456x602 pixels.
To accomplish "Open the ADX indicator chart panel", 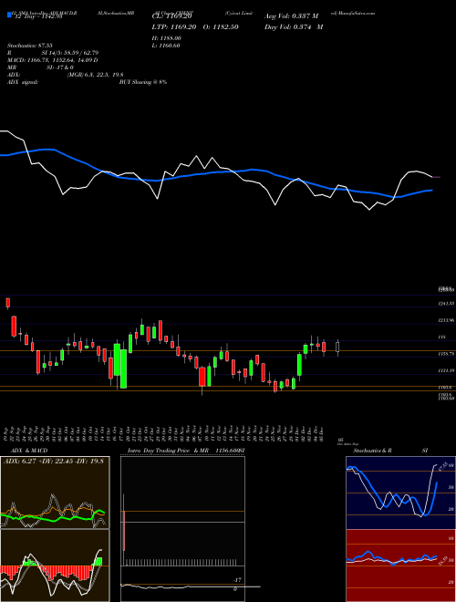I will pyautogui.click(x=55, y=493).
